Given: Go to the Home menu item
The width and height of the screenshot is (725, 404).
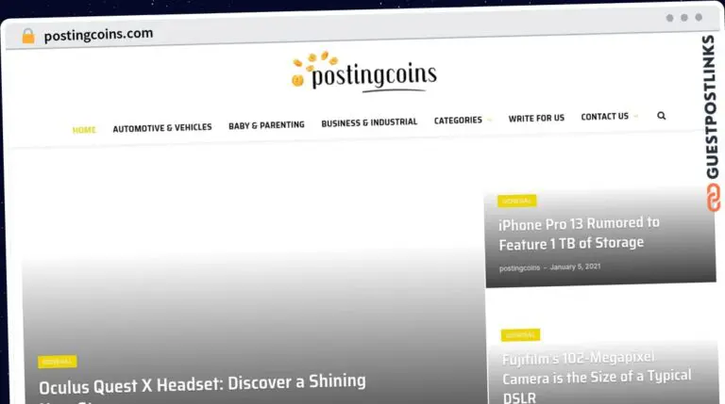Looking at the screenshot, I should pos(84,130).
